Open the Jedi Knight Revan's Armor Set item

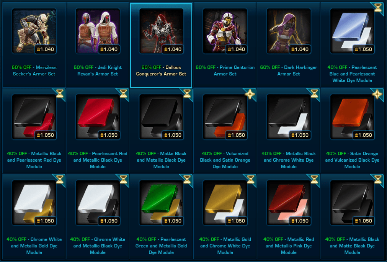pyautogui.click(x=98, y=31)
